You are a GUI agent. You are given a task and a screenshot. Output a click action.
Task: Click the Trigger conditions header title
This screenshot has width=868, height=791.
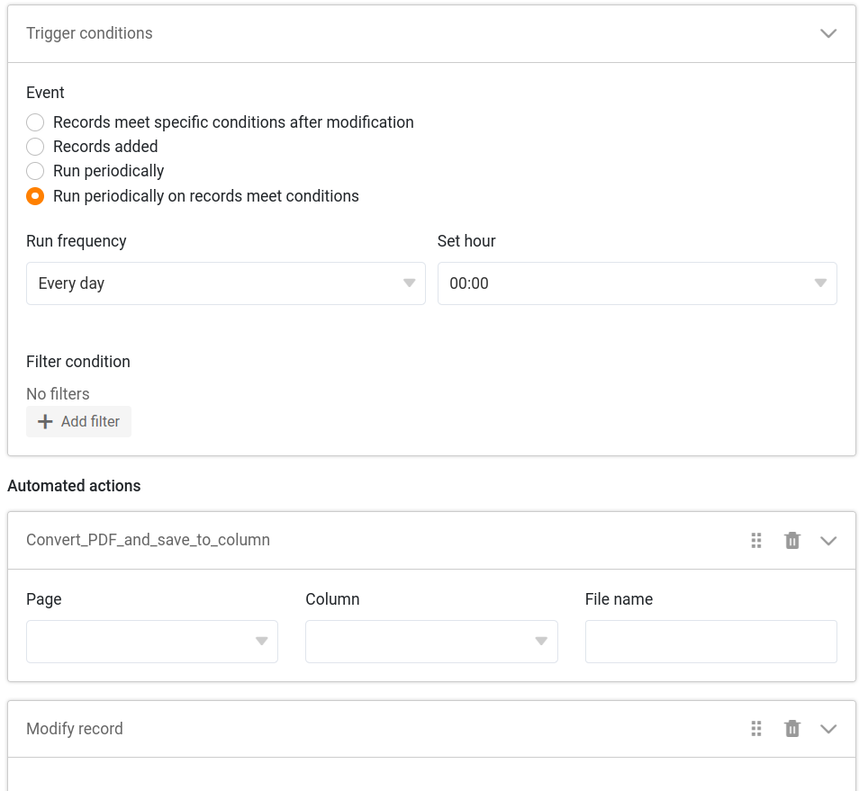89,33
